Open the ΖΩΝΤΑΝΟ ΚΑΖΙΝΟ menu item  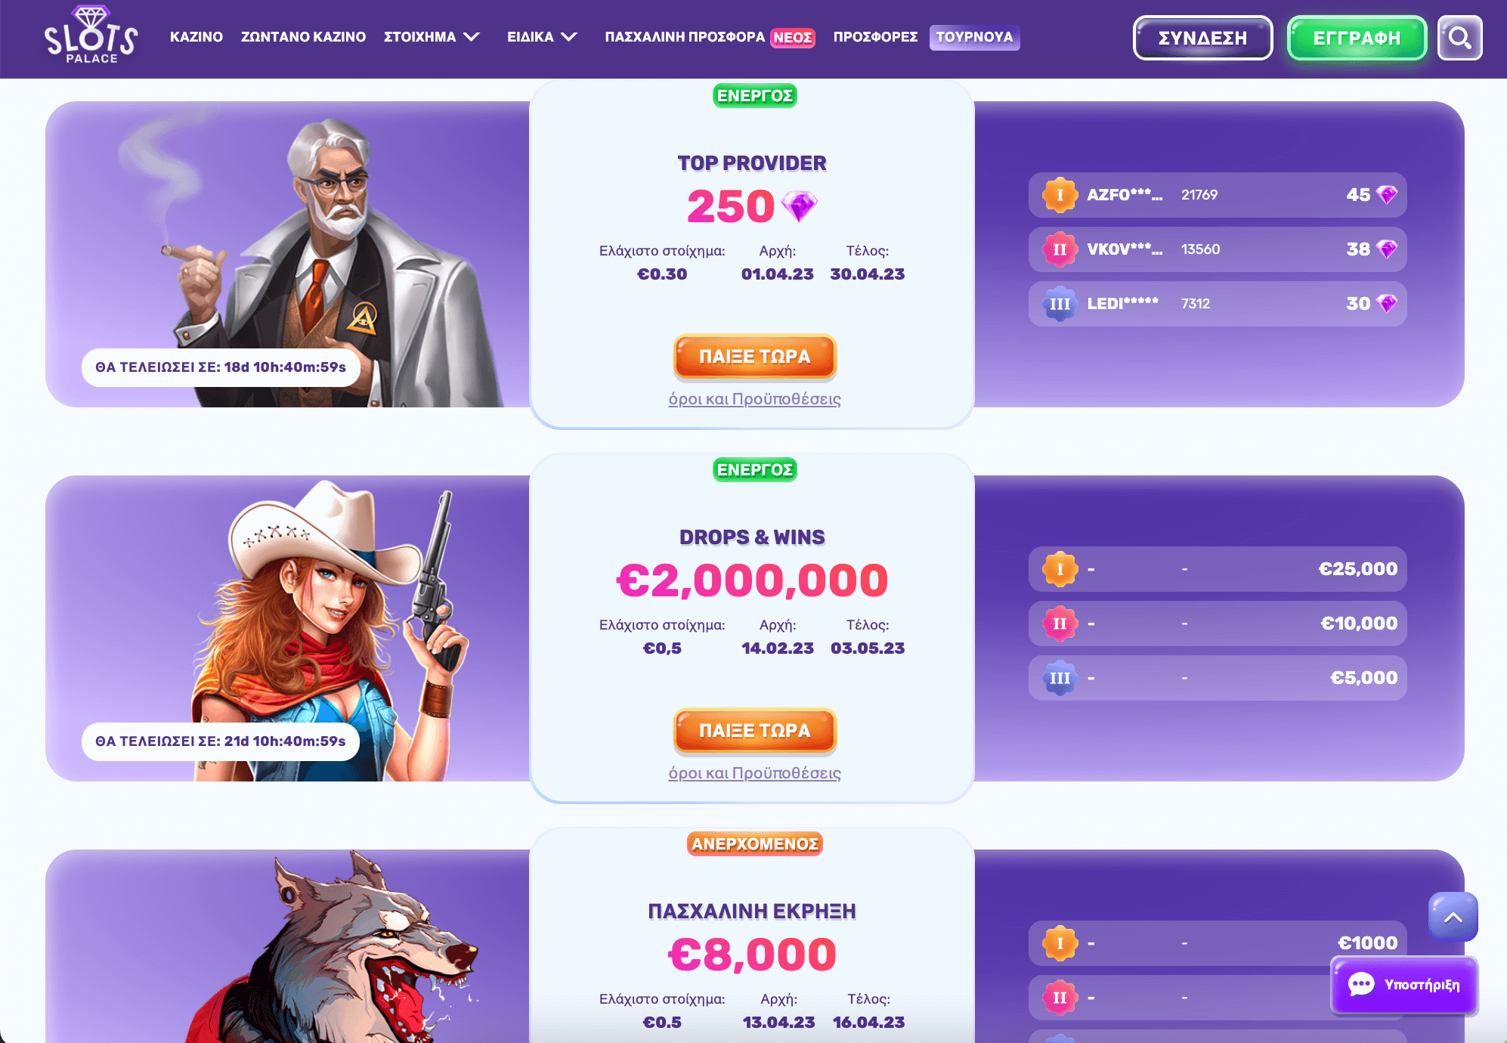click(303, 37)
